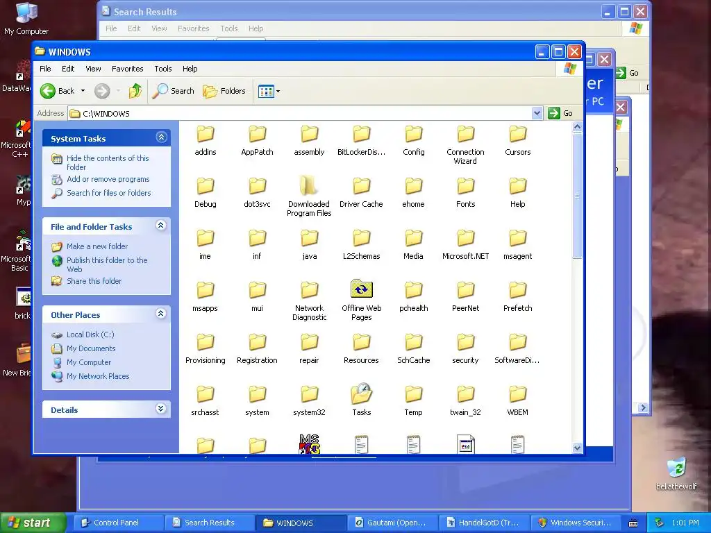Go up one folder level
This screenshot has width=711, height=533.
[x=135, y=91]
